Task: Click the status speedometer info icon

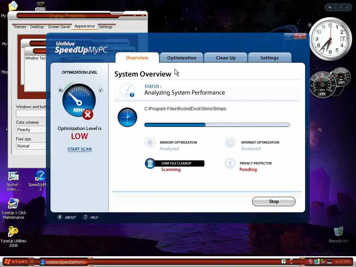Action: click(127, 90)
